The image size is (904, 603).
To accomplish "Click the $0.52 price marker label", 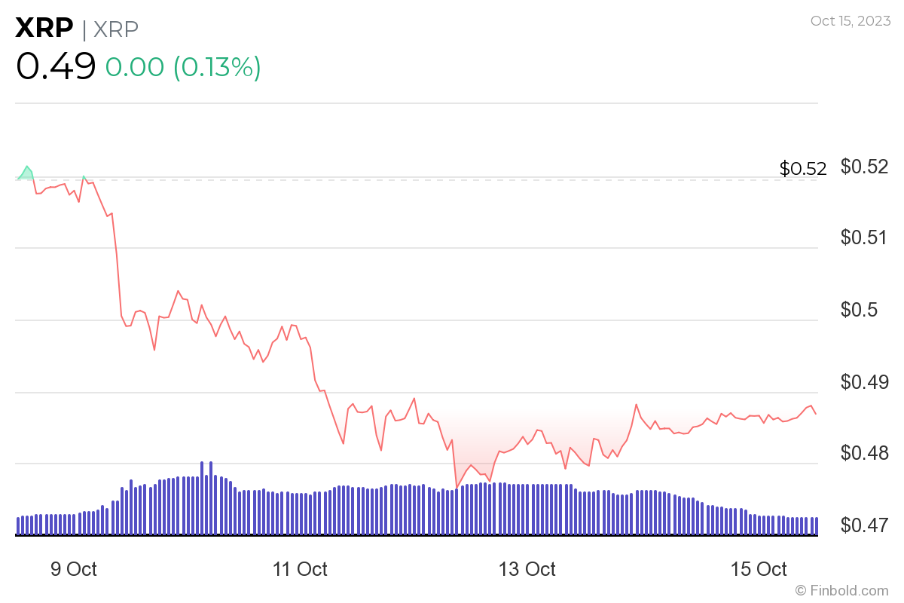I will click(802, 169).
